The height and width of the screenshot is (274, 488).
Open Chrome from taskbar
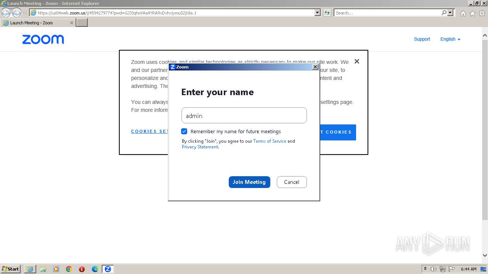click(69, 269)
